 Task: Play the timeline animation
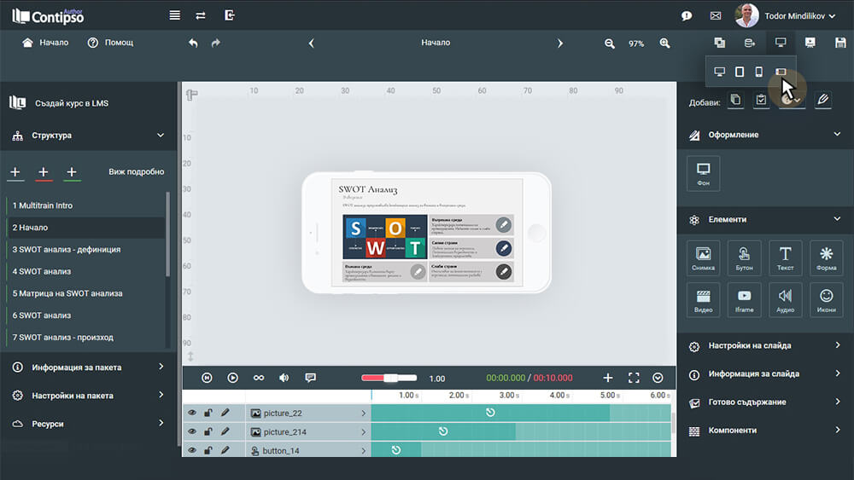232,378
